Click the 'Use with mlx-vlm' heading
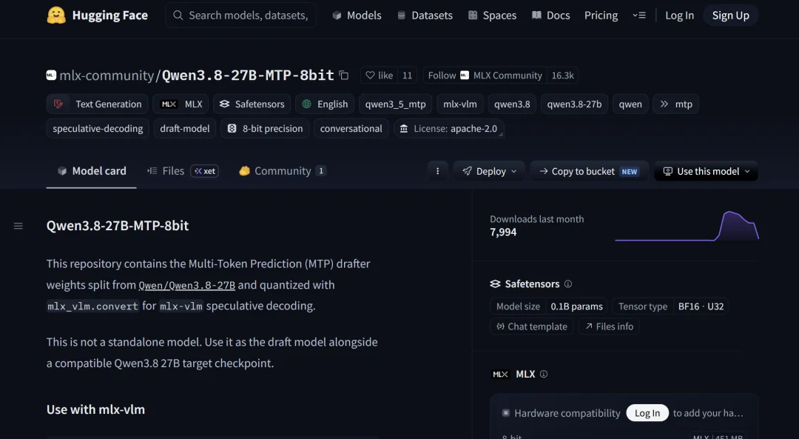799x439 pixels. click(95, 409)
